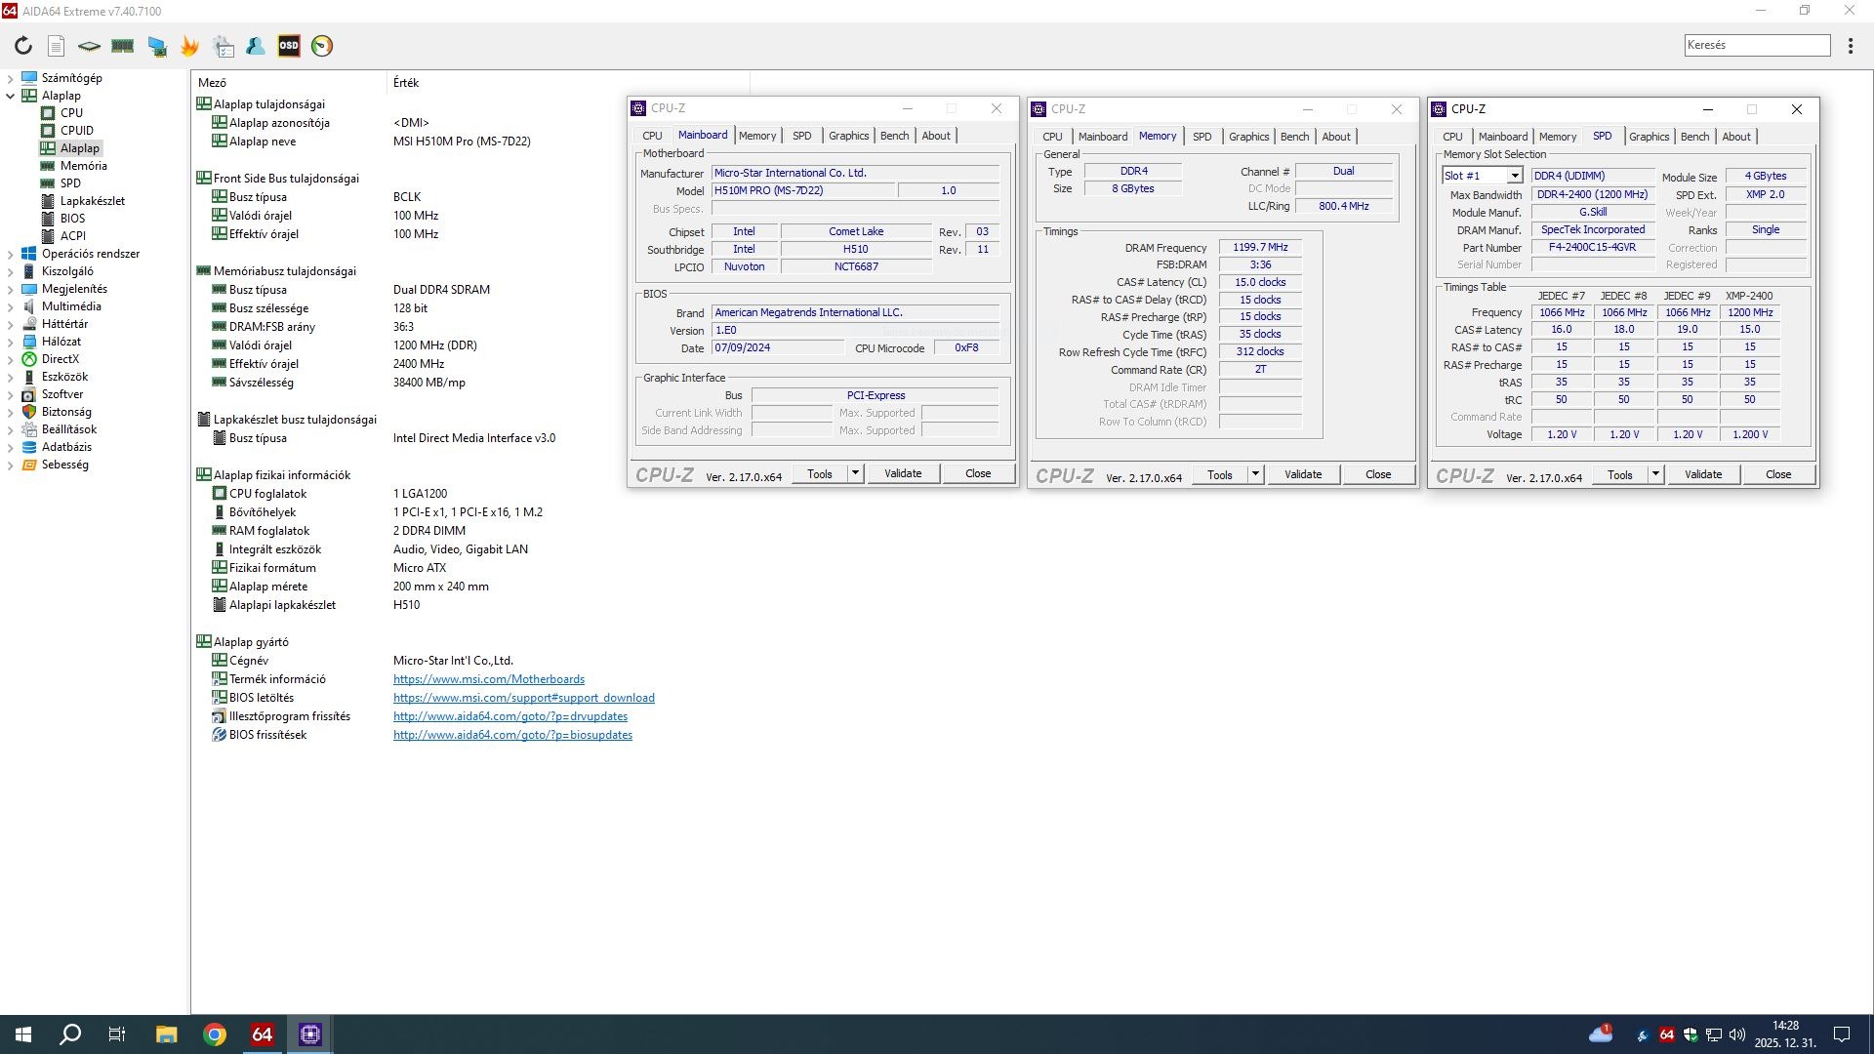Launch the System Stability Test flame icon
This screenshot has height=1054, width=1874.
[x=189, y=46]
